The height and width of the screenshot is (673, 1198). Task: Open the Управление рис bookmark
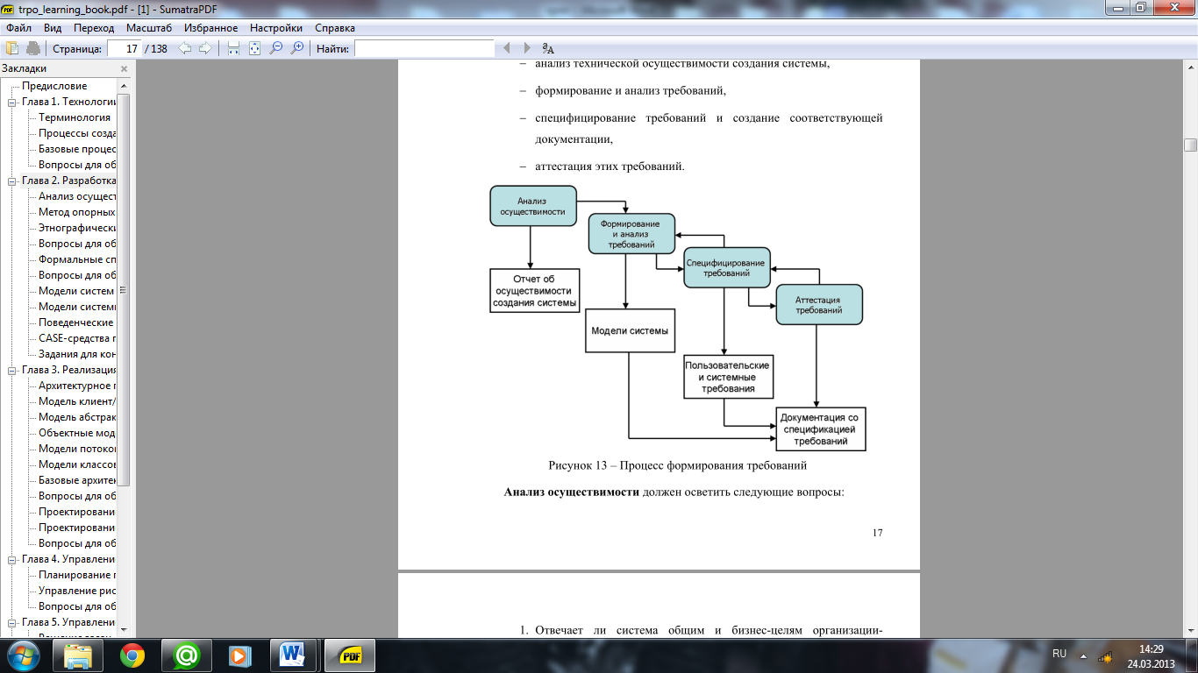[x=77, y=591]
